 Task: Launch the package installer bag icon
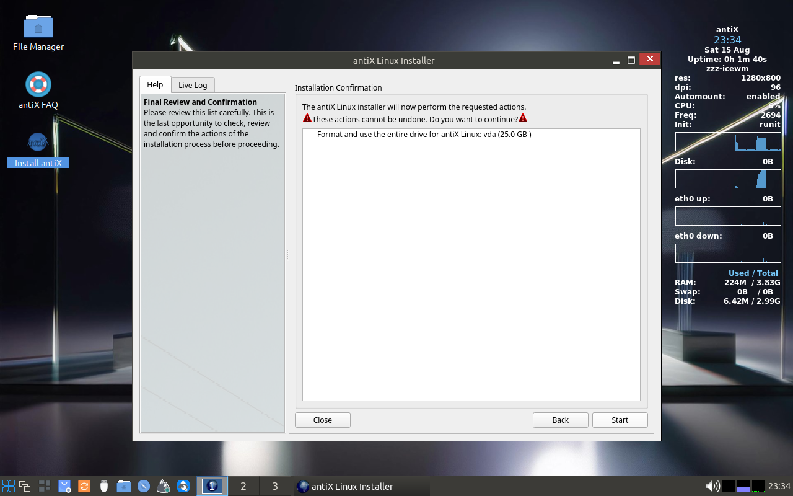(64, 486)
